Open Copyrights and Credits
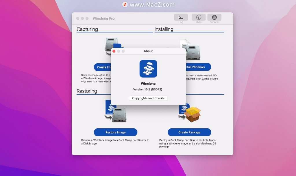 click(148, 98)
